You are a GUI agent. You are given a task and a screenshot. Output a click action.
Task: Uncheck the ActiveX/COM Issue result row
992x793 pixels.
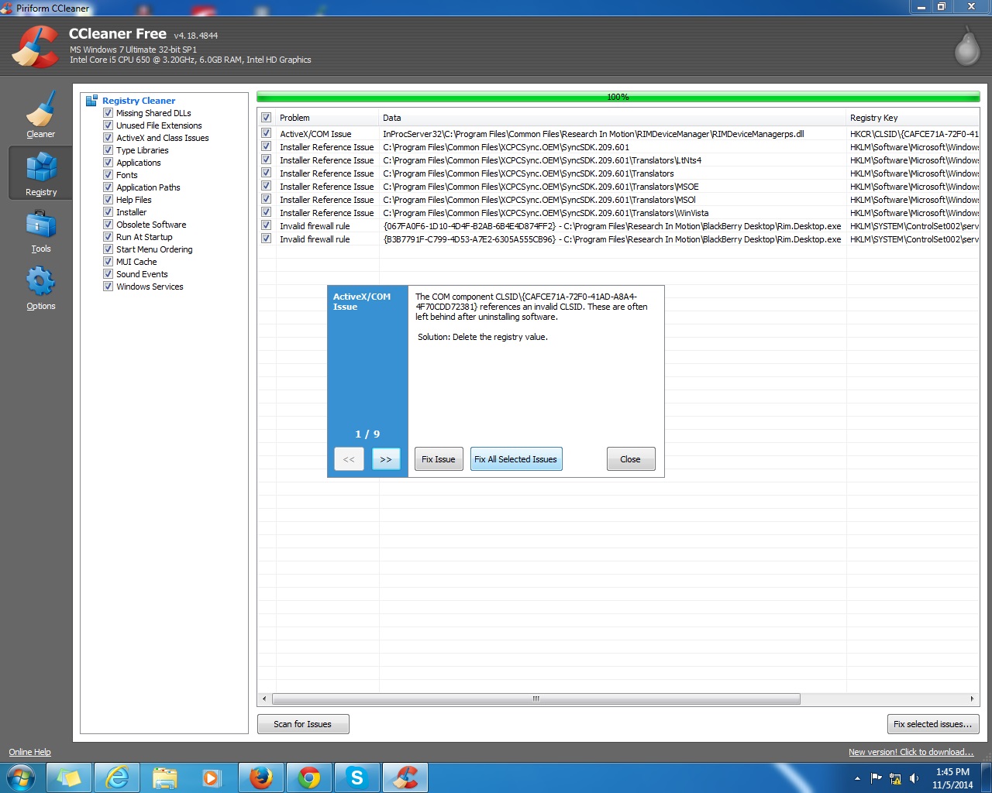[266, 134]
